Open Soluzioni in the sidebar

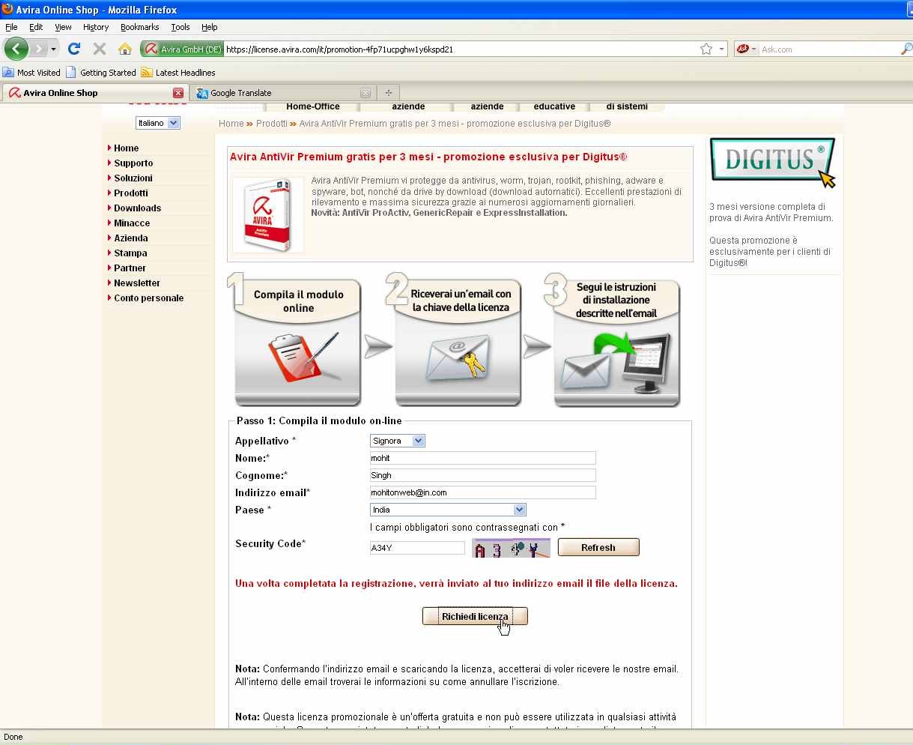coord(133,178)
